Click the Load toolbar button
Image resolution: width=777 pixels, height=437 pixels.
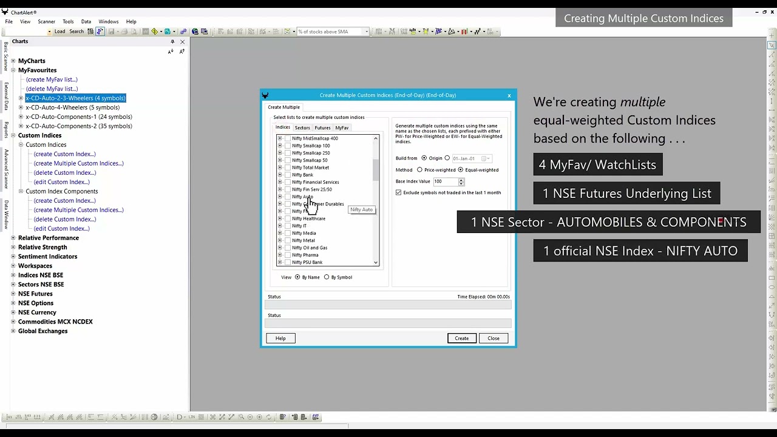tap(60, 32)
